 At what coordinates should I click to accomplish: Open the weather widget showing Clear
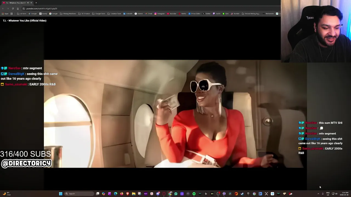[7, 194]
